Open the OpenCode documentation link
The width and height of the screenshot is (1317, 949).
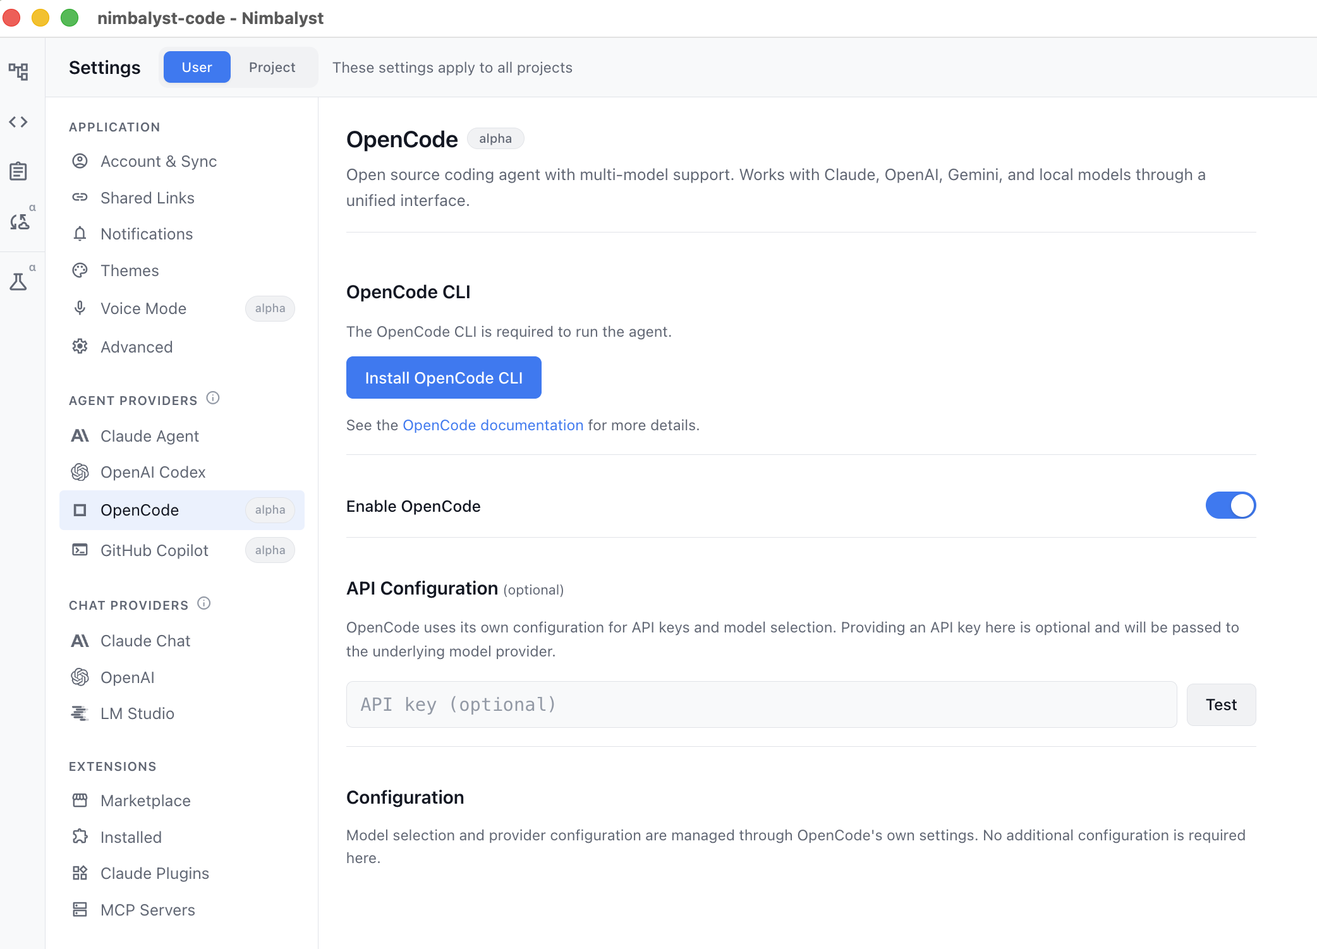click(x=493, y=425)
